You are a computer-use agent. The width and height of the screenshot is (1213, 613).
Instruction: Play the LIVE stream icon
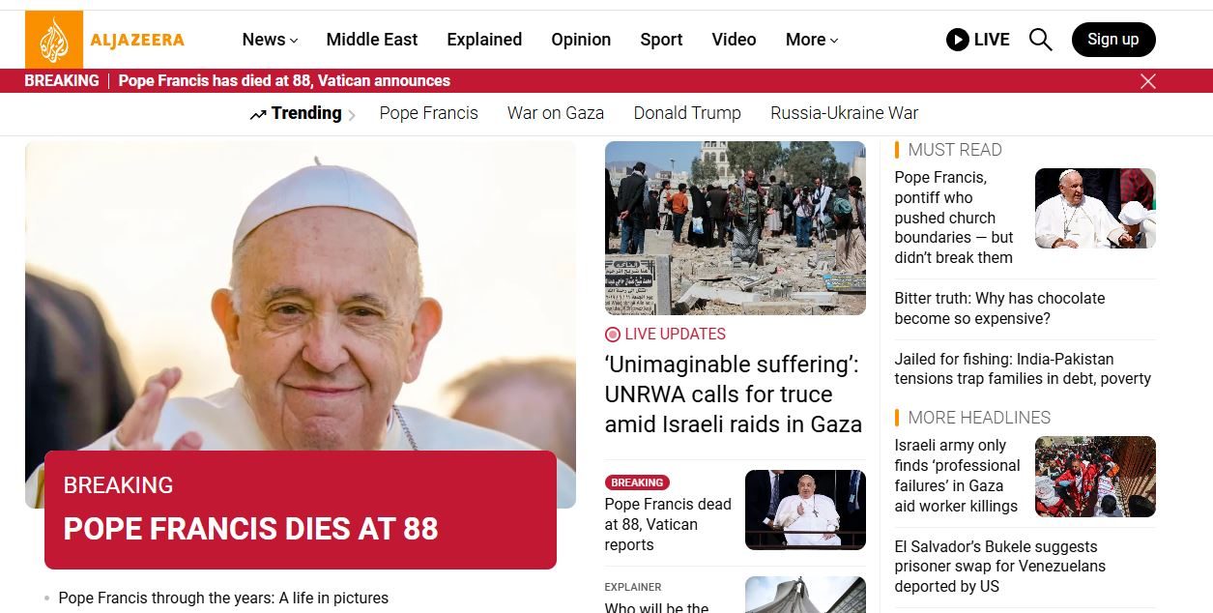pos(957,40)
